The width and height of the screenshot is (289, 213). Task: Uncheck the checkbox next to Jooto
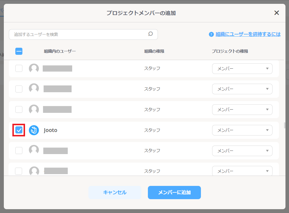[x=19, y=130]
